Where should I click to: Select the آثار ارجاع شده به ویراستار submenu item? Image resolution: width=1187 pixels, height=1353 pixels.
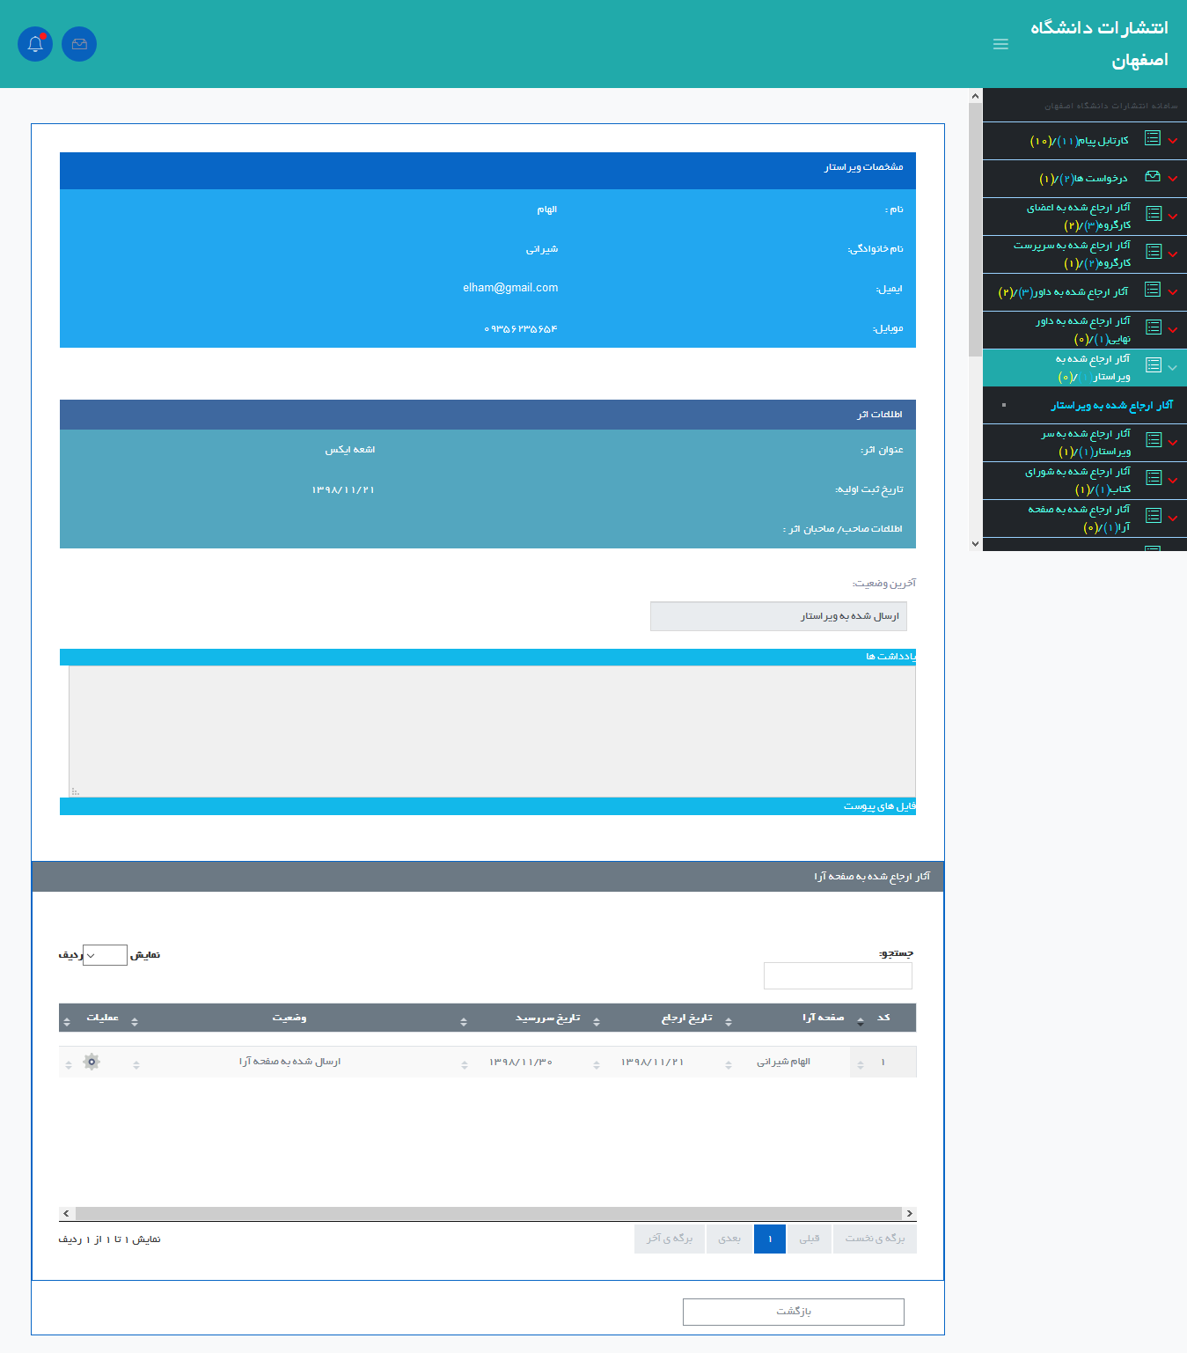pyautogui.click(x=1111, y=406)
